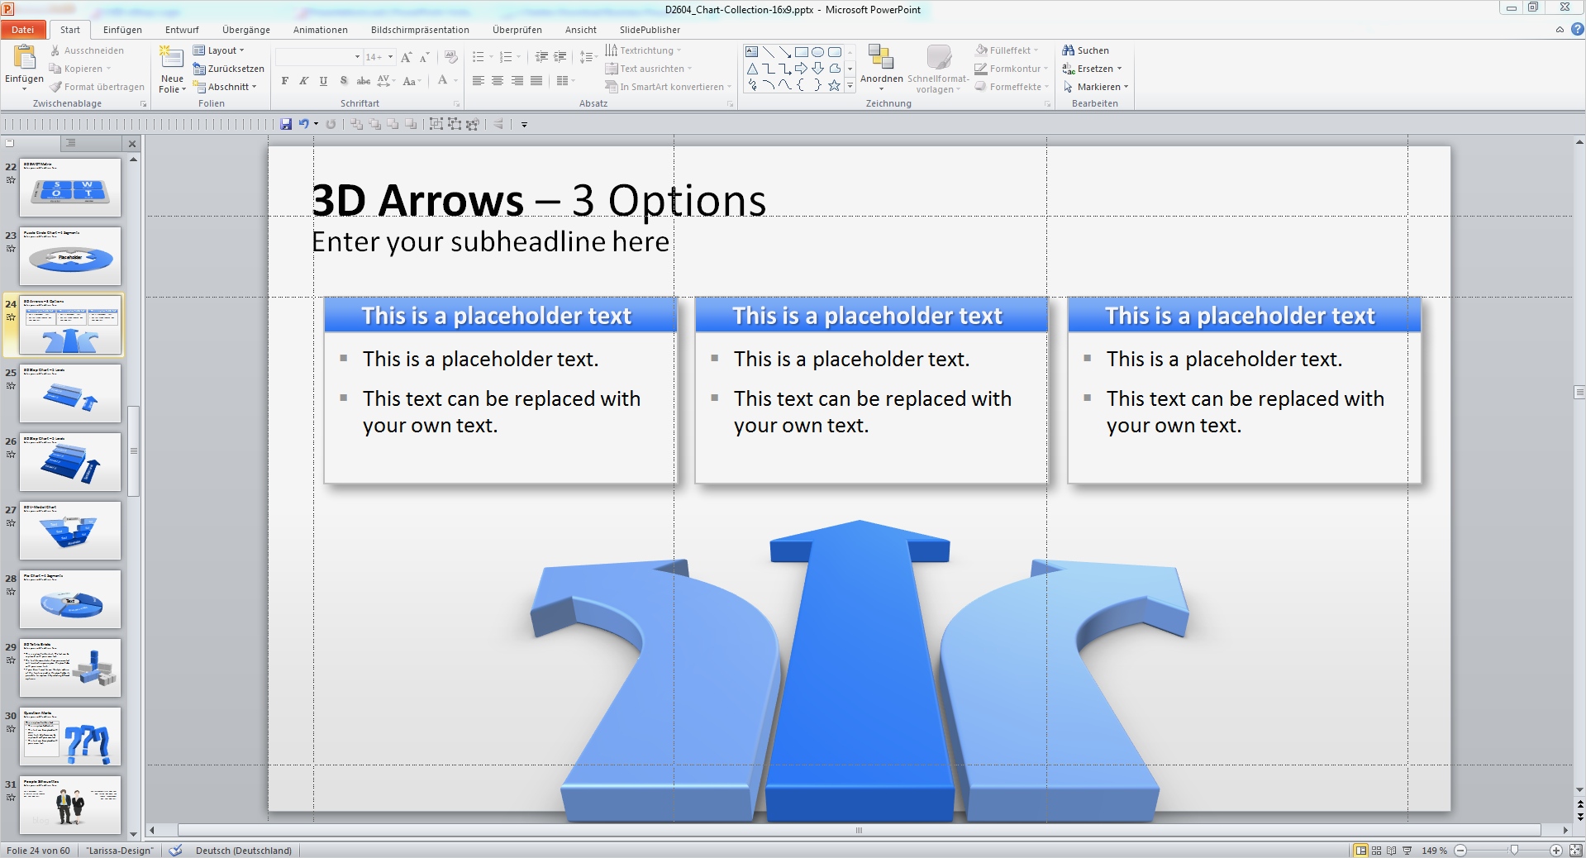Click the Suchen binoculars icon
The width and height of the screenshot is (1586, 858).
pos(1068,50)
